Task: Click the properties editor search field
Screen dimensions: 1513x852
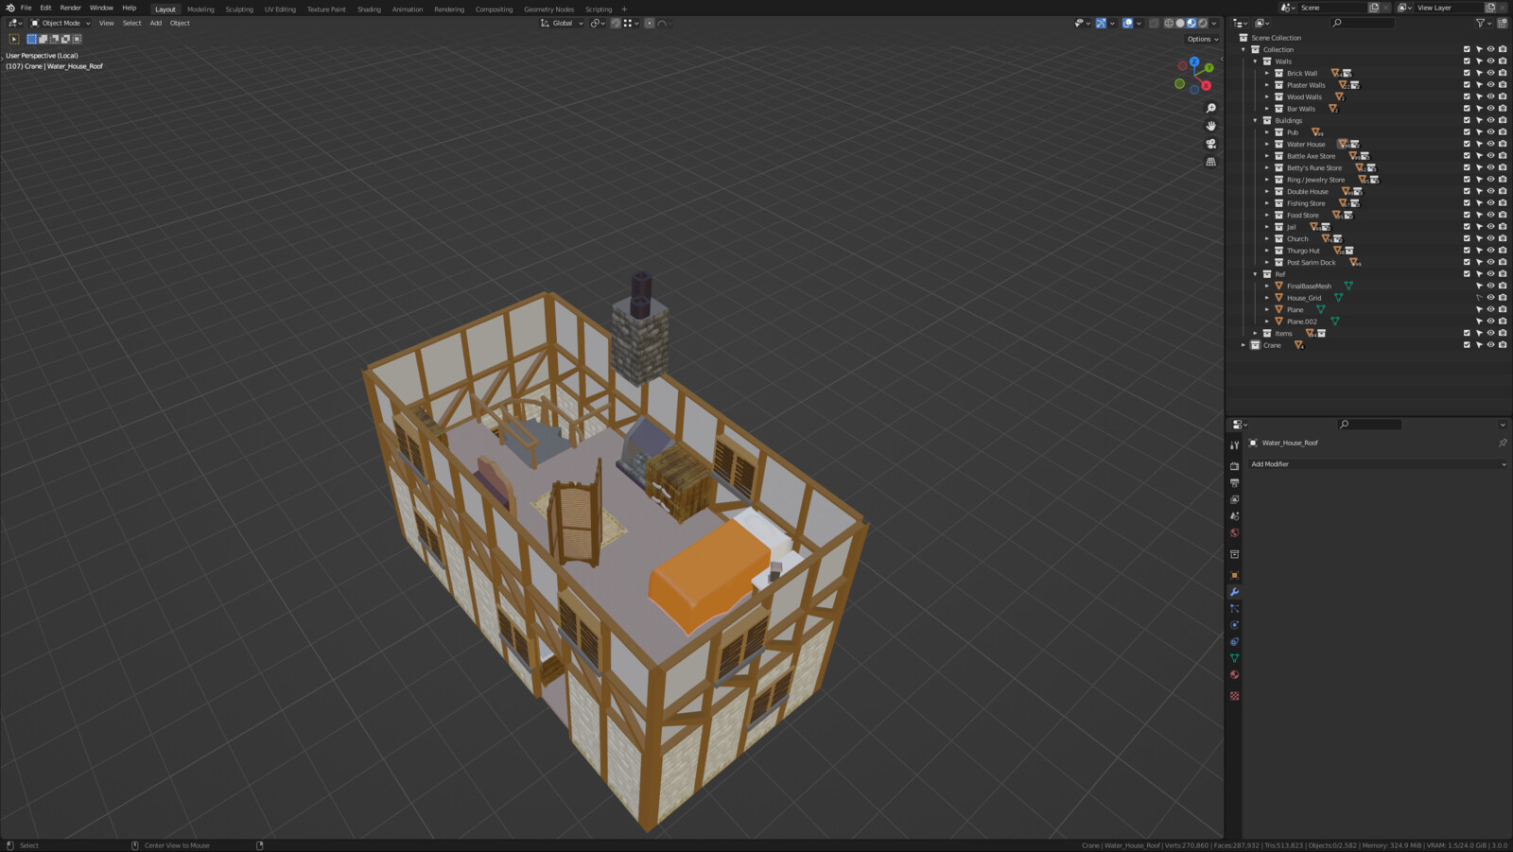Action: point(1369,424)
